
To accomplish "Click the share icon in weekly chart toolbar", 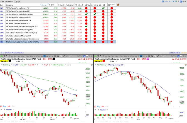I will 164,56.
